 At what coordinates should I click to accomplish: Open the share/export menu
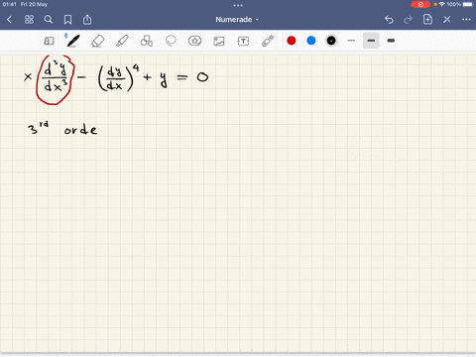[87, 20]
